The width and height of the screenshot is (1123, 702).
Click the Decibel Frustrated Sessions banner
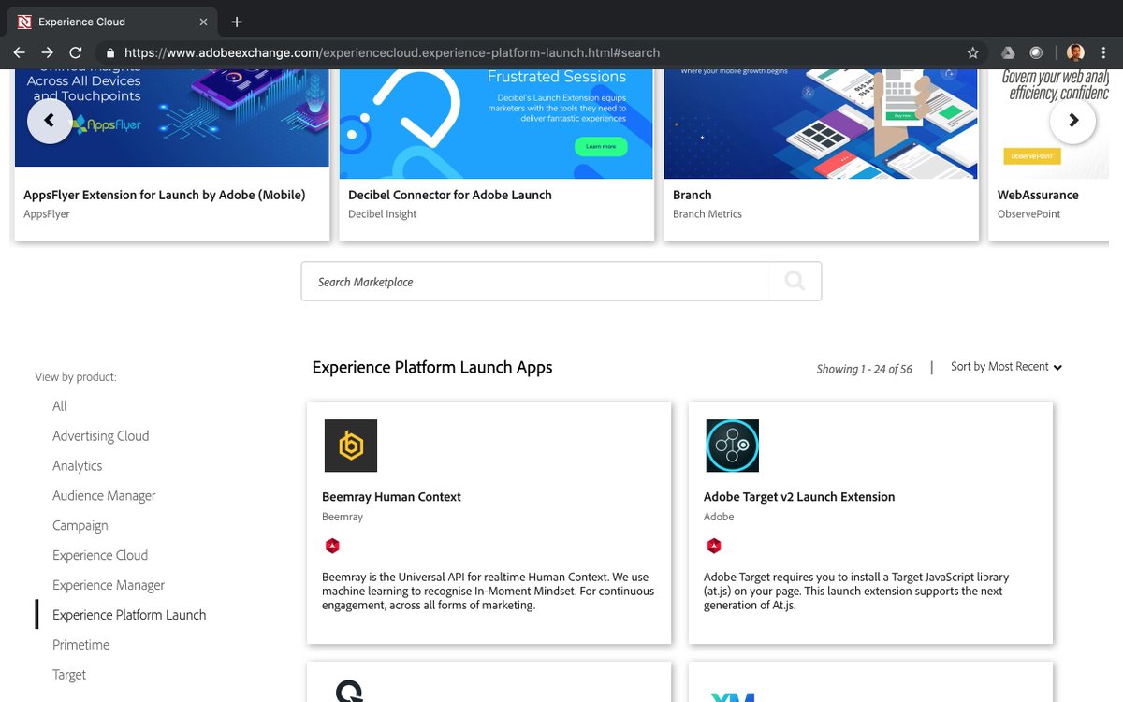[x=496, y=124]
